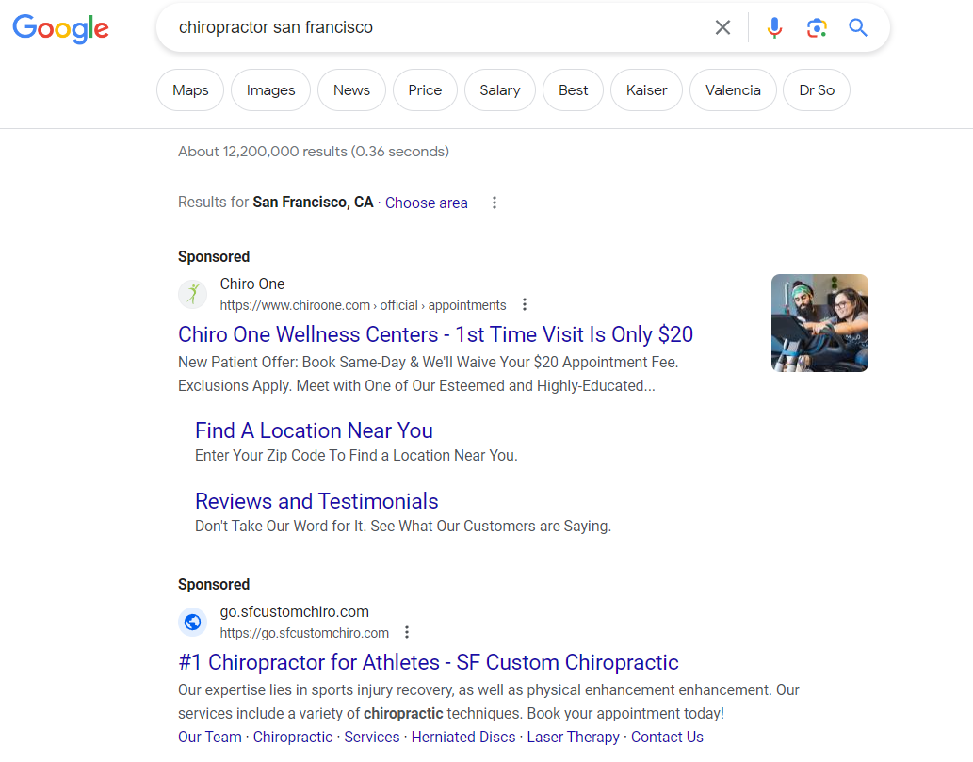Click the Chiro One favicon
Viewport: 973px width, 762px height.
coord(193,294)
